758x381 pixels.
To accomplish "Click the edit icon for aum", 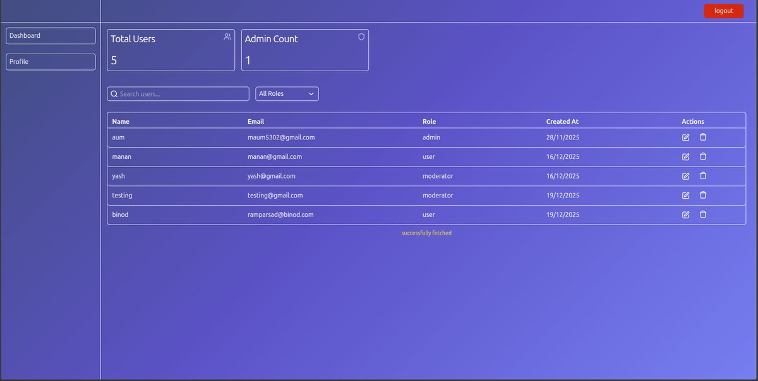I will (686, 138).
